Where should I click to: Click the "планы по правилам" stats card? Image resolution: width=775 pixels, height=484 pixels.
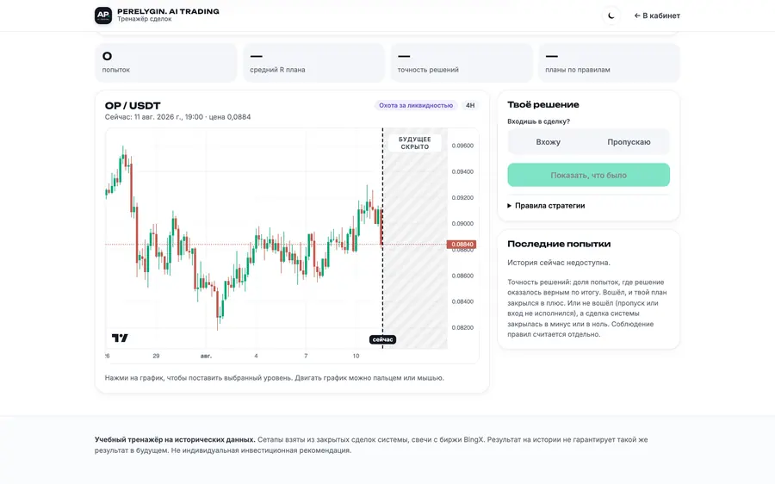coord(609,63)
